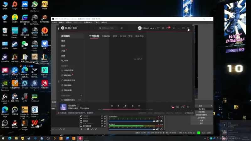Remove the selected source with the OBS minus
The image size is (251, 141).
click(x=85, y=129)
